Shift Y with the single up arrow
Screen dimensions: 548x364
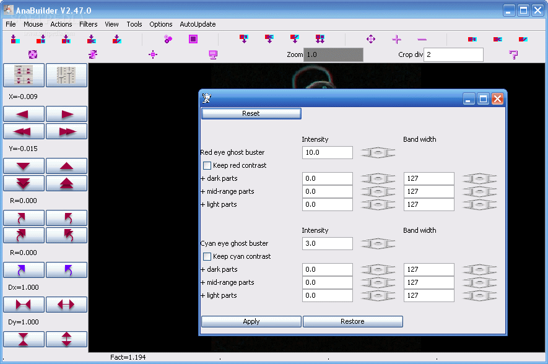(66, 166)
